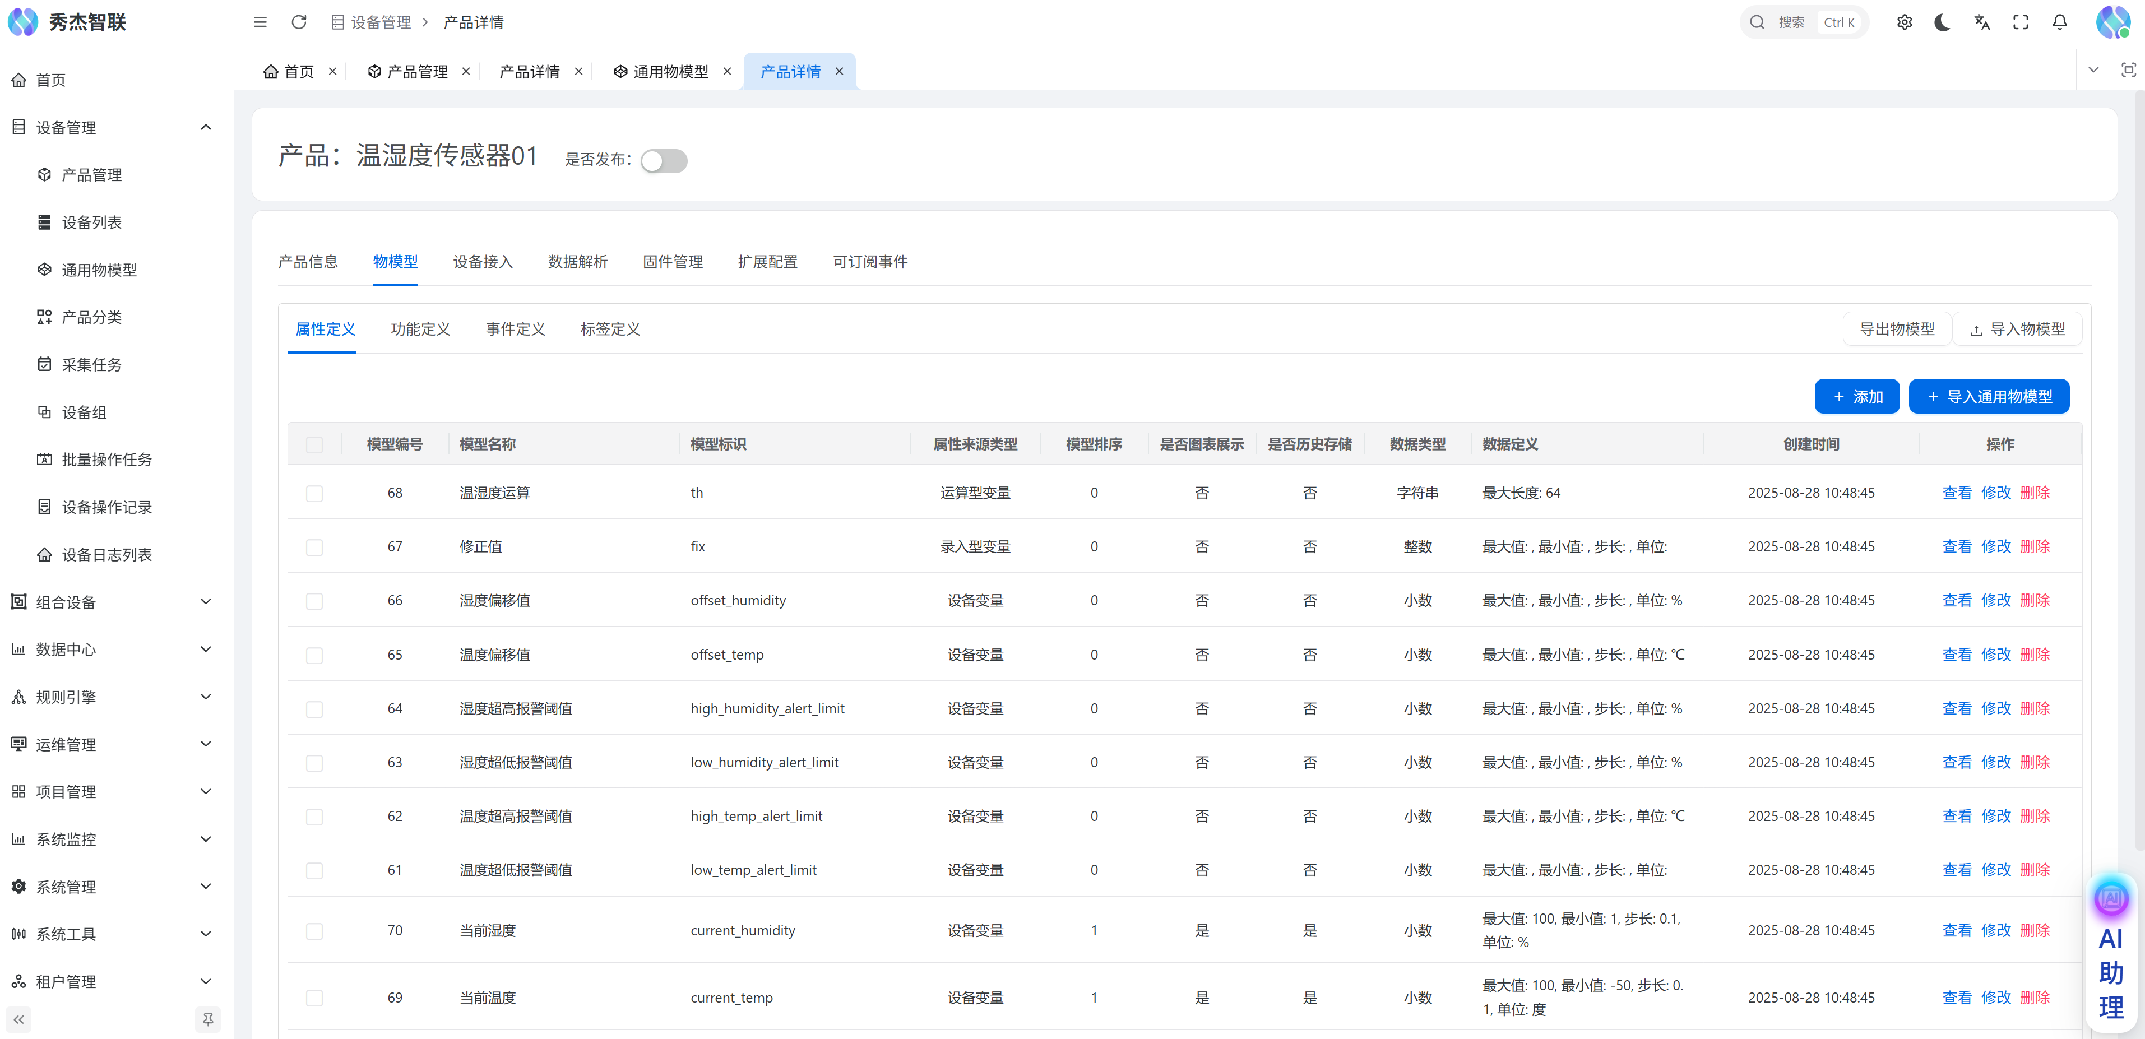Click the refresh page icon
This screenshot has width=2145, height=1039.
299,22
